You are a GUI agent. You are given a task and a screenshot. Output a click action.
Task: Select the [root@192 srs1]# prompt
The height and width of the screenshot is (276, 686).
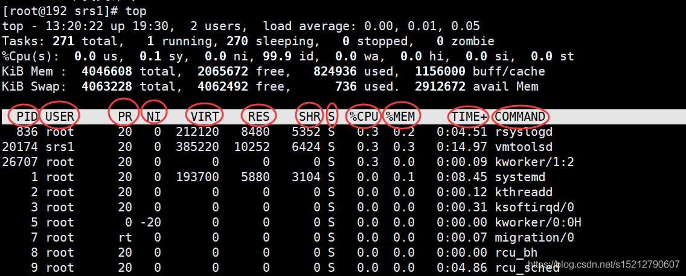[x=60, y=11]
